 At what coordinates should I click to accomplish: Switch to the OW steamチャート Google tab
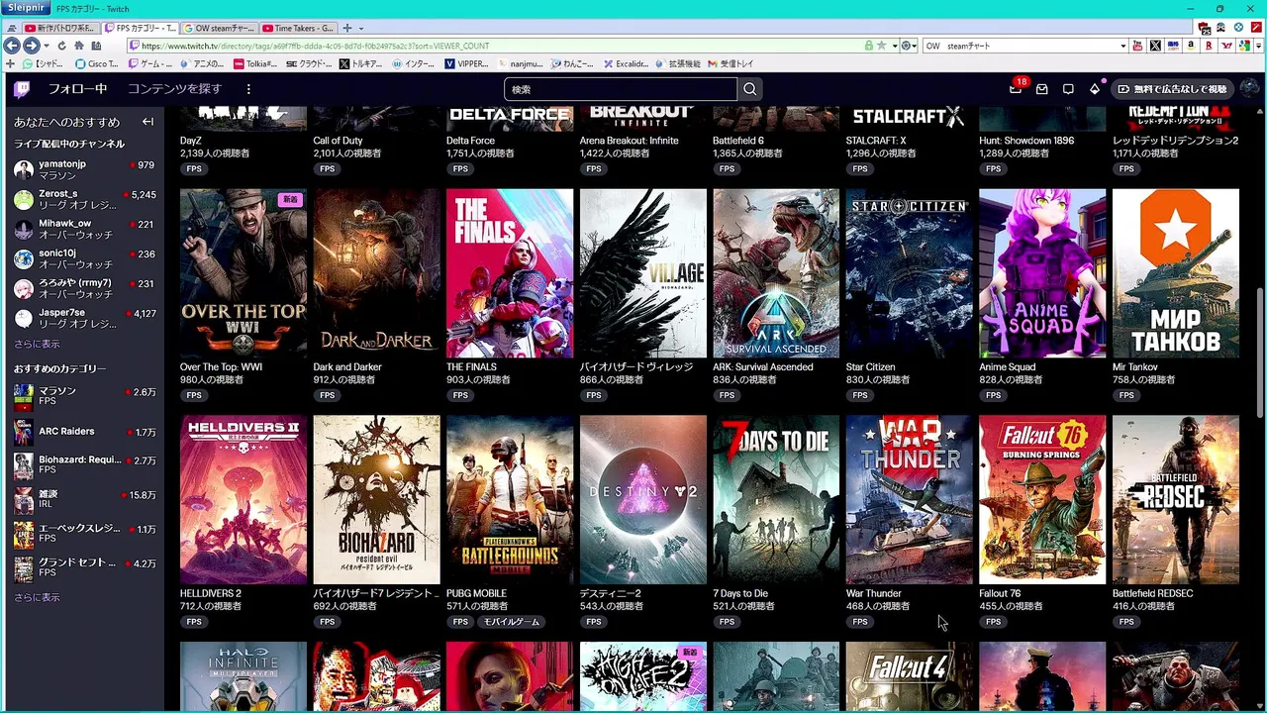(x=219, y=28)
